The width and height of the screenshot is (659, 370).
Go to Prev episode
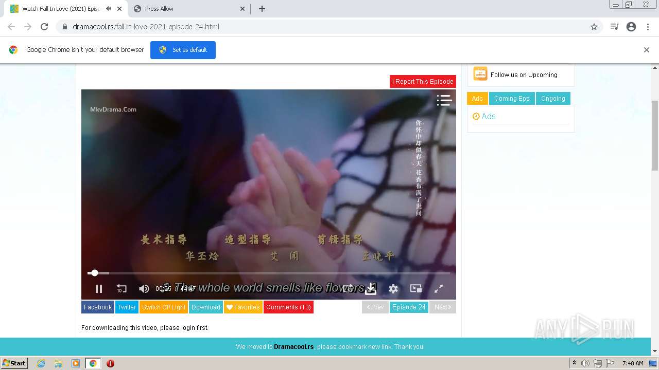pos(375,307)
